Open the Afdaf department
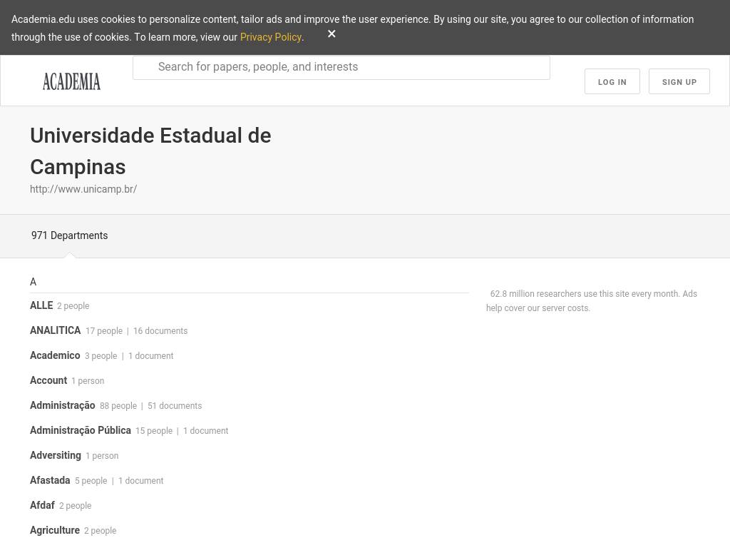The image size is (730, 548). coord(42,505)
